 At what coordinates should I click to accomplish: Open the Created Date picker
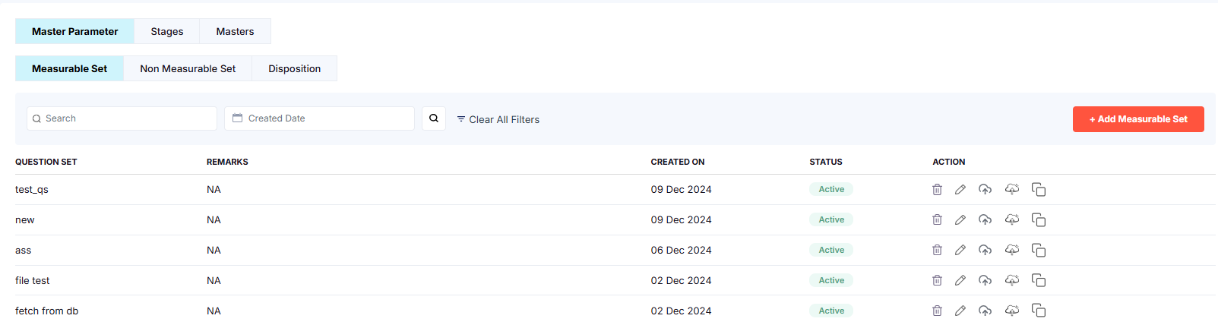click(319, 118)
